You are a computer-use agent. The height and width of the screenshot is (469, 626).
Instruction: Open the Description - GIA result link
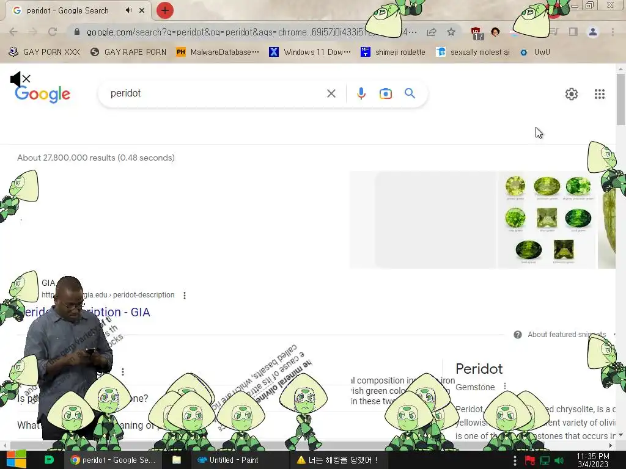[x=87, y=312]
